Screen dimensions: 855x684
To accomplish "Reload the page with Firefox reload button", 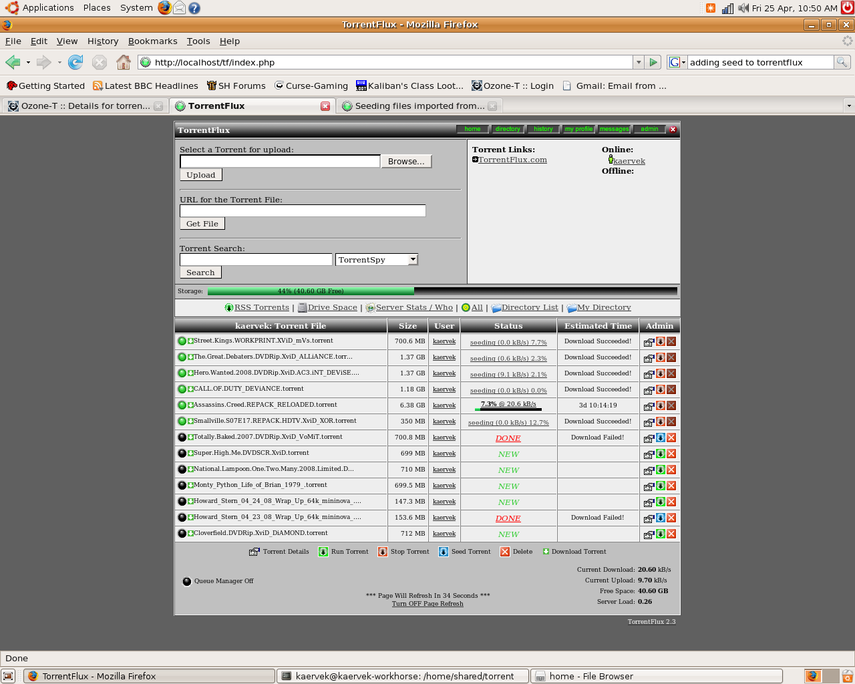I will (75, 62).
